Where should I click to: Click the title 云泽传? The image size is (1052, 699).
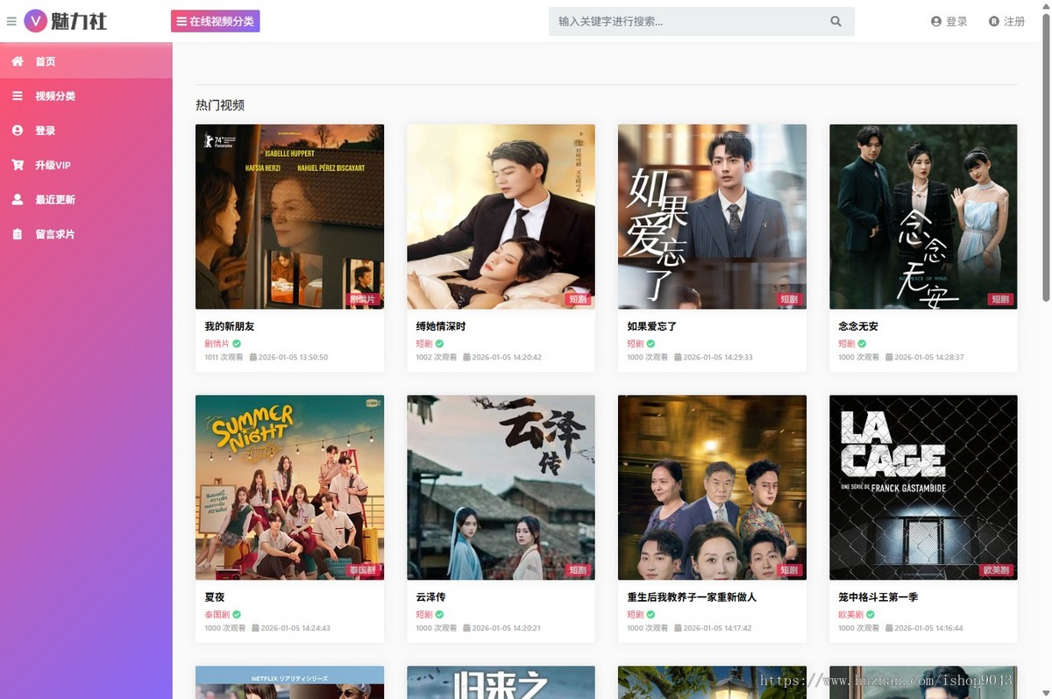coord(430,597)
